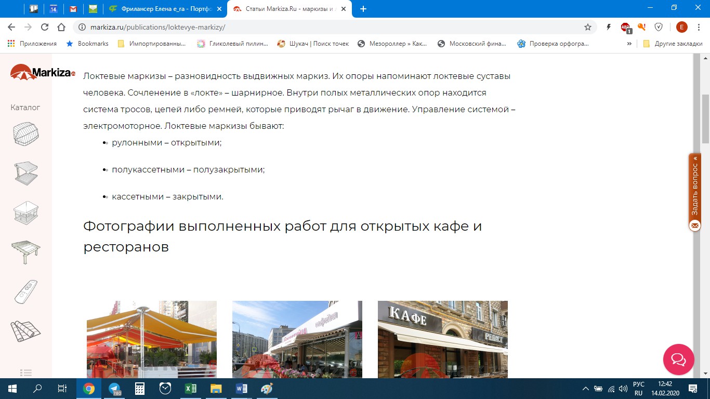
Task: Open the flat-roof pergola catalog icon
Action: (25, 252)
